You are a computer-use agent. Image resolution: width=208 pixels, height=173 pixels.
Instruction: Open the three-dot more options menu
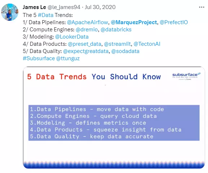[x=202, y=7]
